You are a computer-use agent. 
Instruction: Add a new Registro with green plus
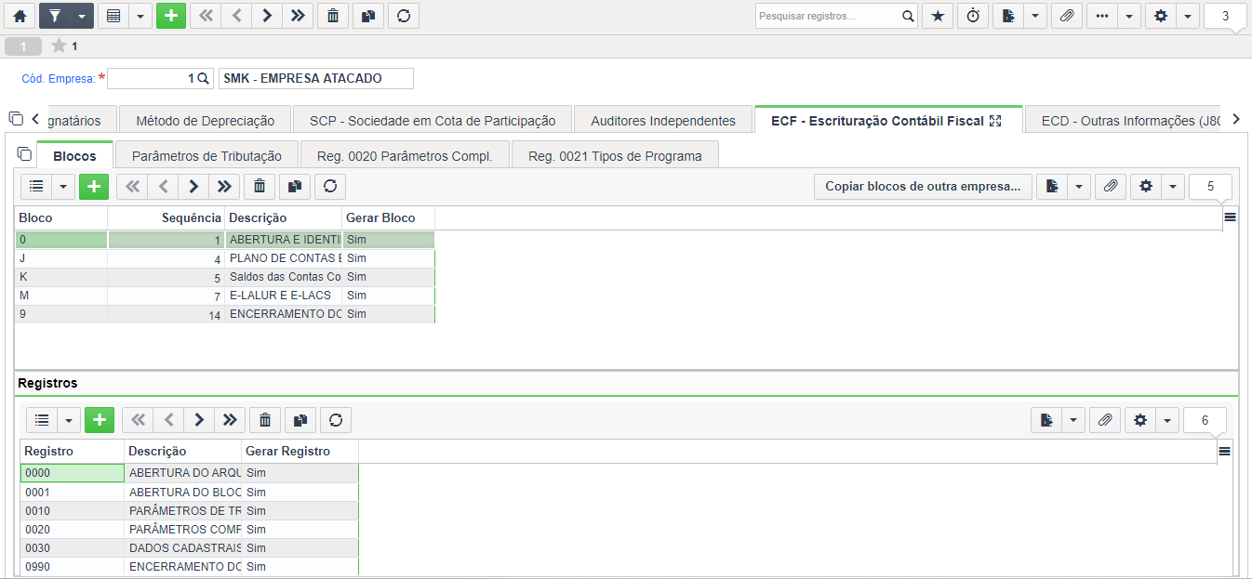(x=100, y=420)
